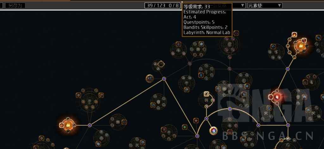
Task: Click the red plus mastery node
Action: point(196,120)
